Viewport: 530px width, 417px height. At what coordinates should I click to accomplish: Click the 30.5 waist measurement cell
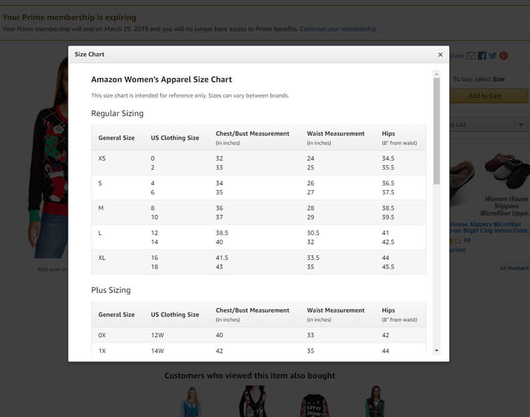tap(313, 233)
